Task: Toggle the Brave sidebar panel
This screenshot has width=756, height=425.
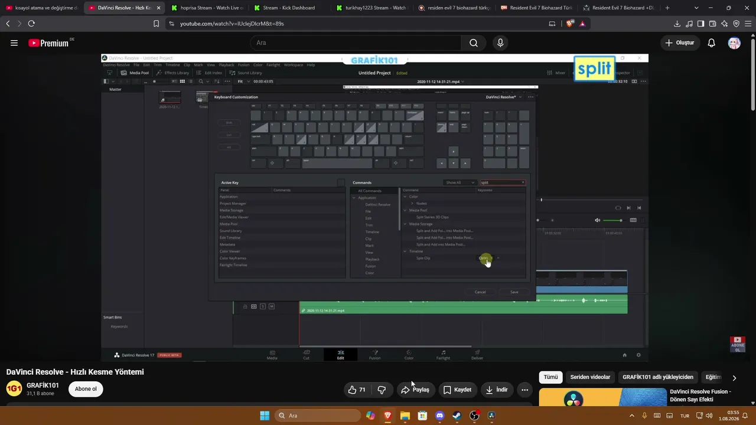Action: point(700,24)
